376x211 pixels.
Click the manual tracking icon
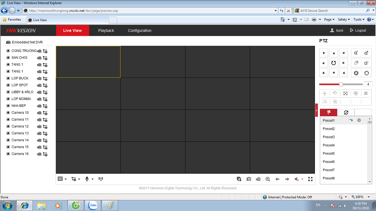tap(325, 101)
